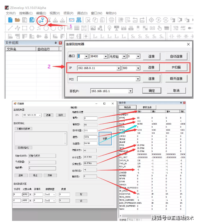Expand the PCI card dropdown
This screenshot has width=198, height=223.
click(x=138, y=79)
